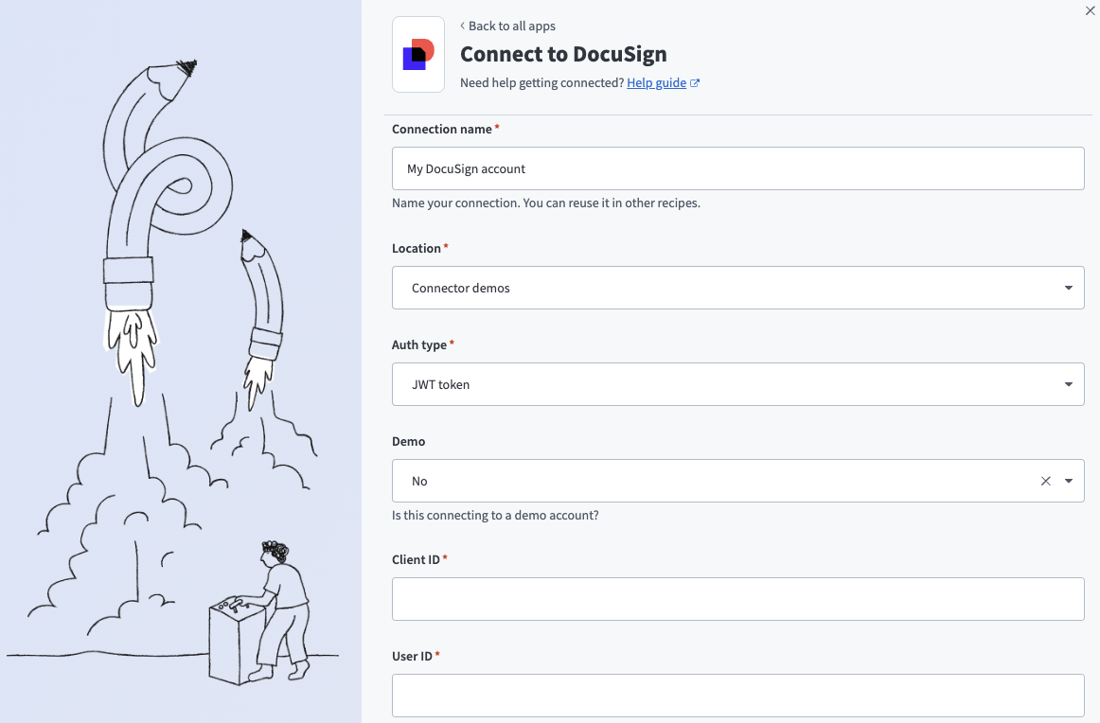Click the back chevron beside 'Back to all apps'
Image resolution: width=1100 pixels, height=723 pixels.
click(462, 26)
